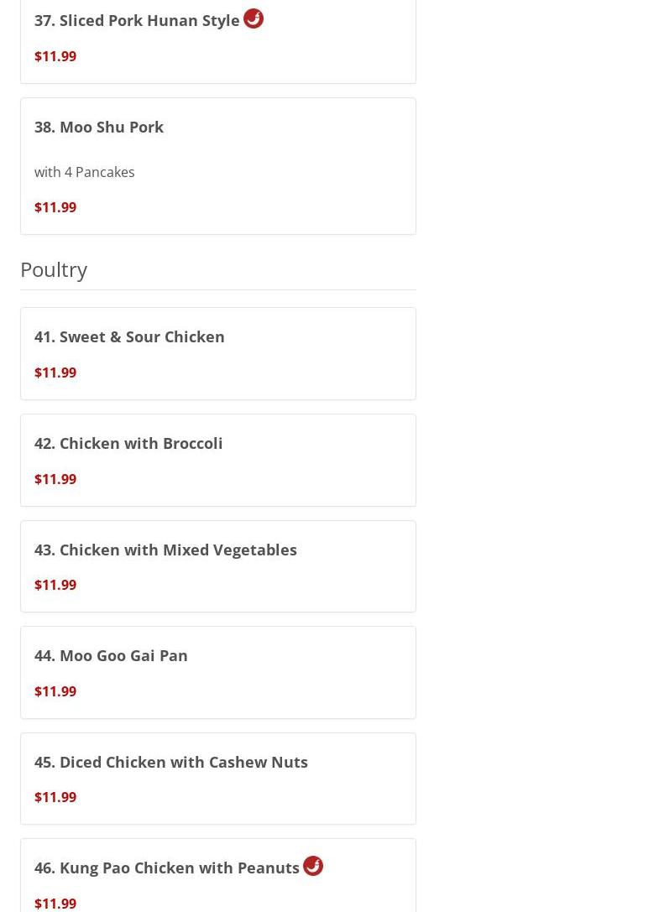This screenshot has width=659, height=912.
Task: Click the price of Sweet & Sour Chicken
Action: [x=55, y=373]
